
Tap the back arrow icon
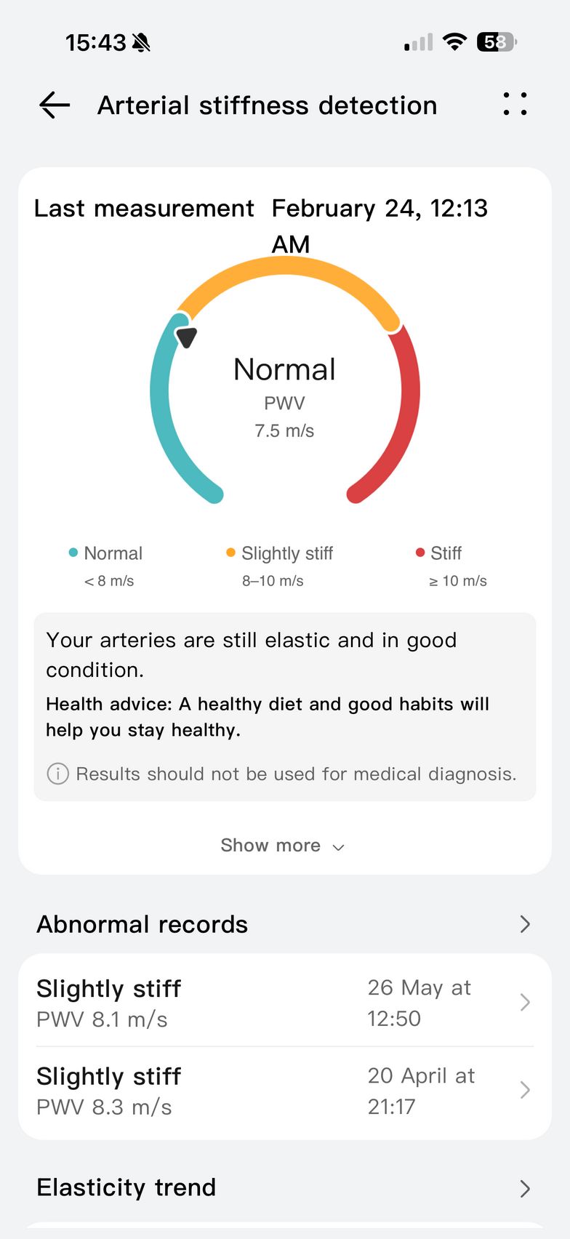(55, 105)
